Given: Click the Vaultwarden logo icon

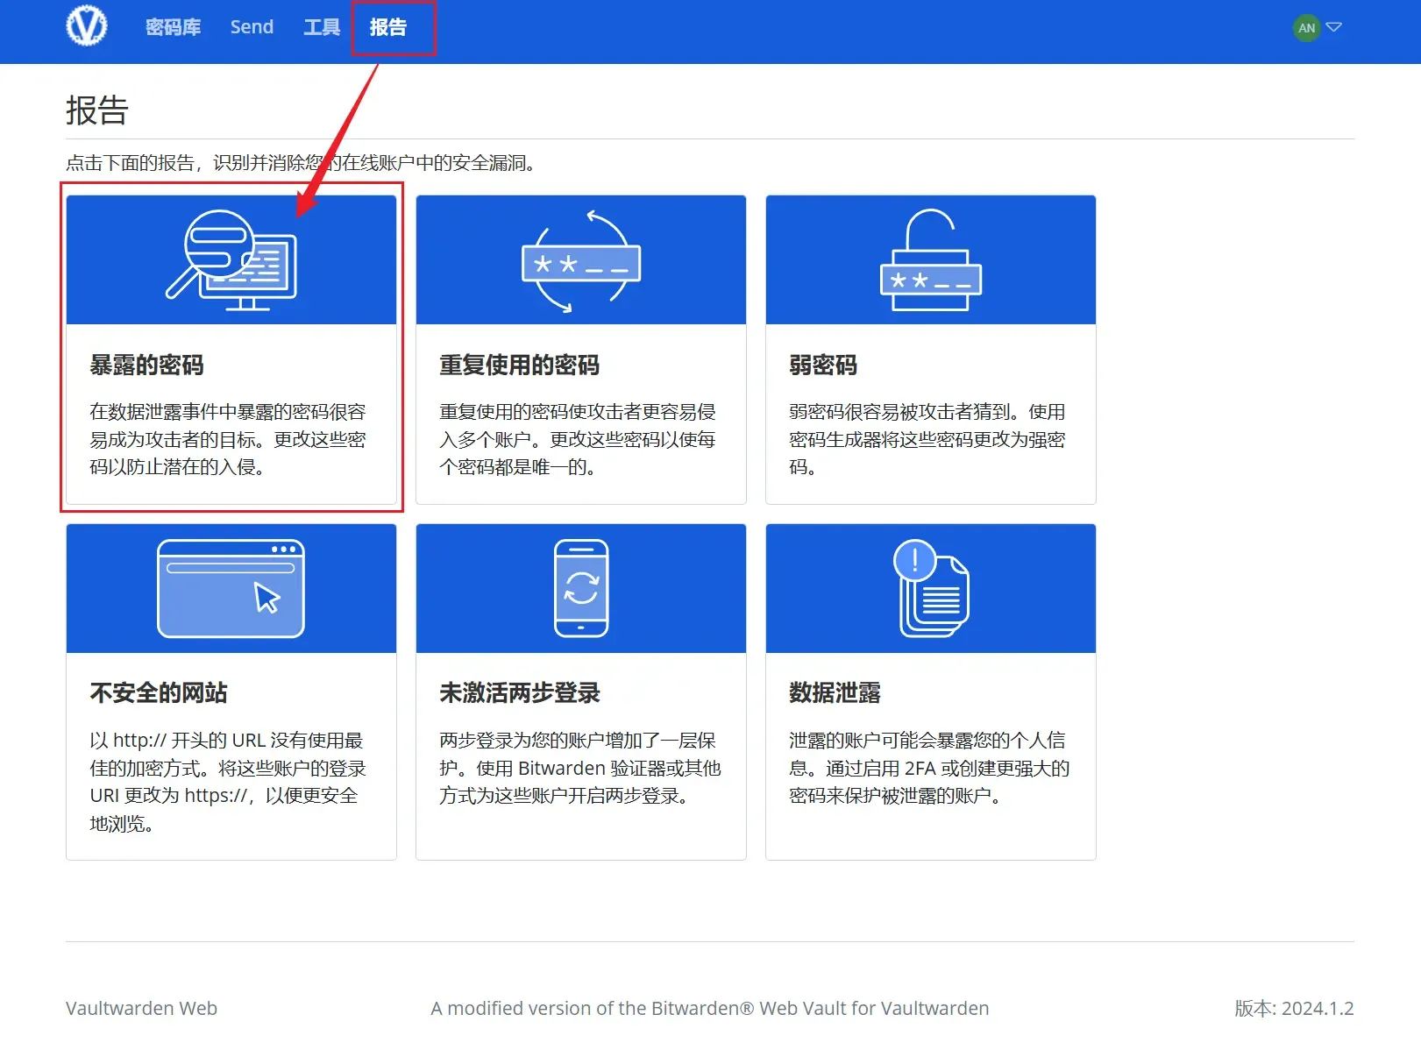Looking at the screenshot, I should (x=87, y=26).
